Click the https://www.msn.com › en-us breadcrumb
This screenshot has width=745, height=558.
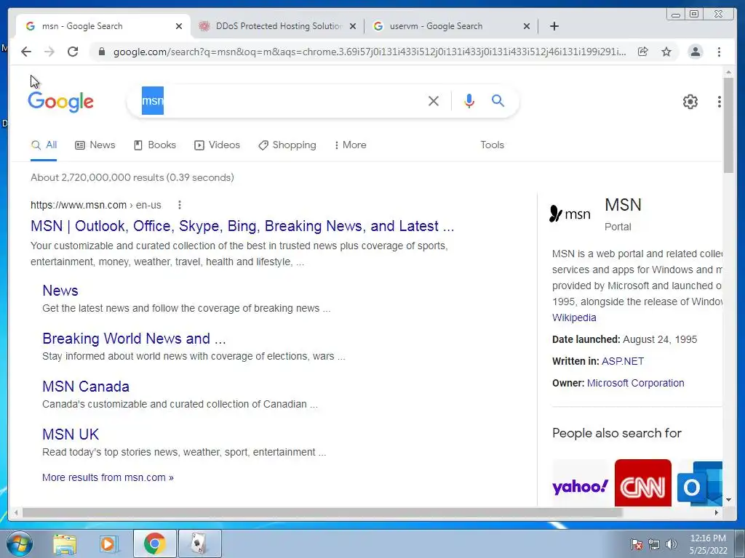(x=95, y=205)
